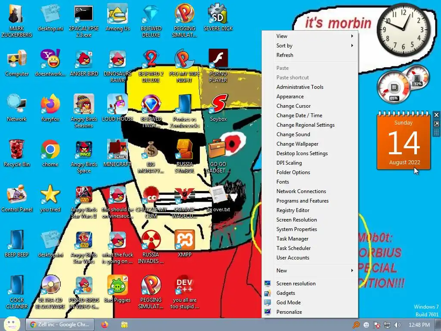
Task: Select the BEEP BEEP icon
Action: (17, 244)
